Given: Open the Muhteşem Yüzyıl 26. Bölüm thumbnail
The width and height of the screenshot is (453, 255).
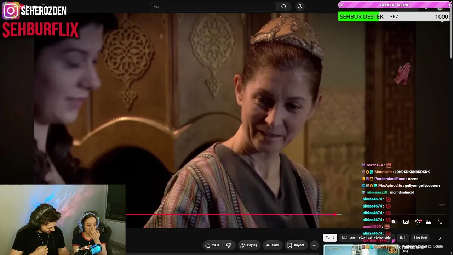Looking at the screenshot, I should [x=361, y=250].
